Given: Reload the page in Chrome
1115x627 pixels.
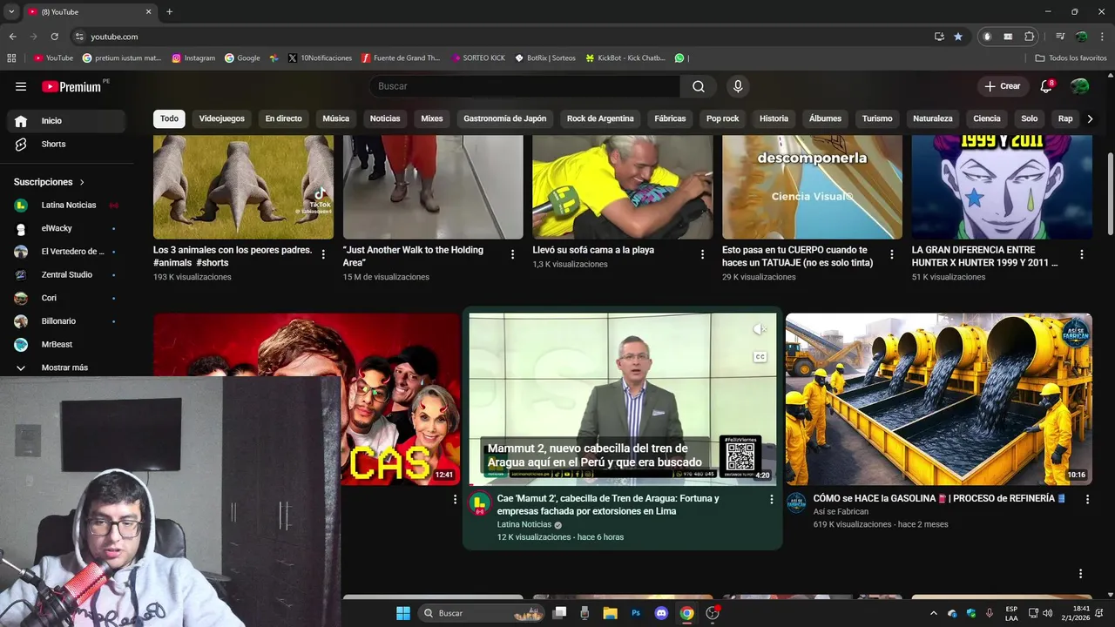Looking at the screenshot, I should [54, 37].
